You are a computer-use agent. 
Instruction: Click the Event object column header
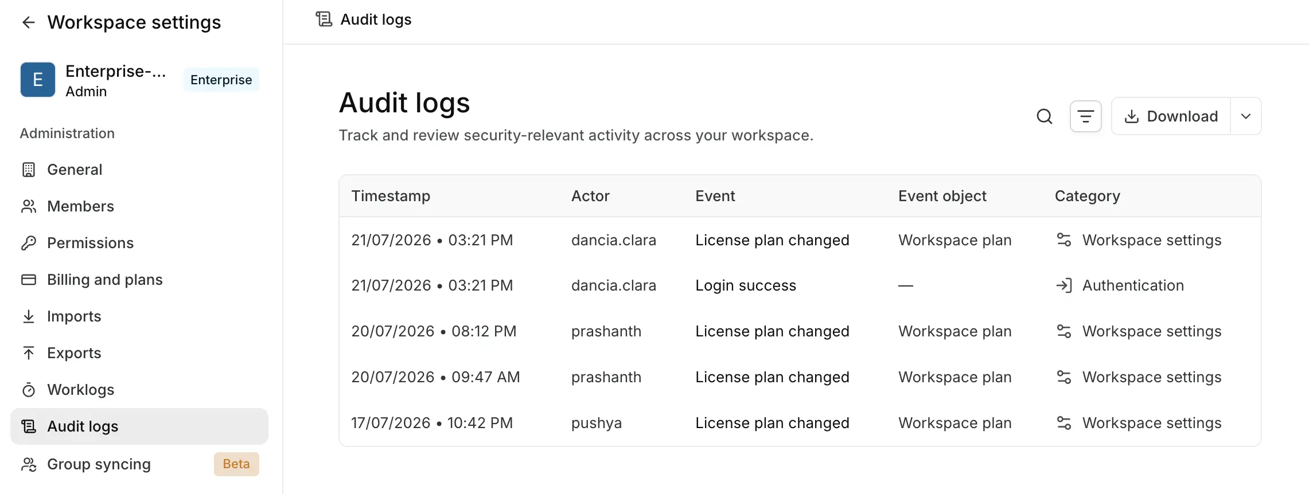click(x=942, y=196)
